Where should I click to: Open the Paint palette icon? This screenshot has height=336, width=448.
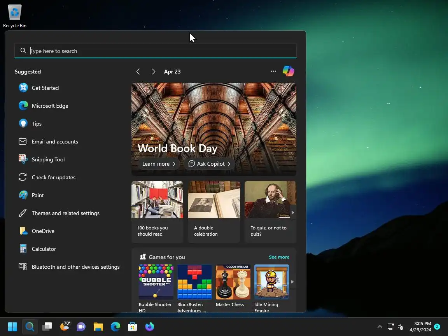coord(23,195)
